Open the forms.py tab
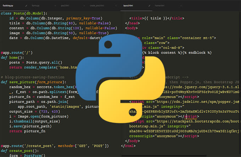The height and width of the screenshot is (157, 241). pos(35,6)
